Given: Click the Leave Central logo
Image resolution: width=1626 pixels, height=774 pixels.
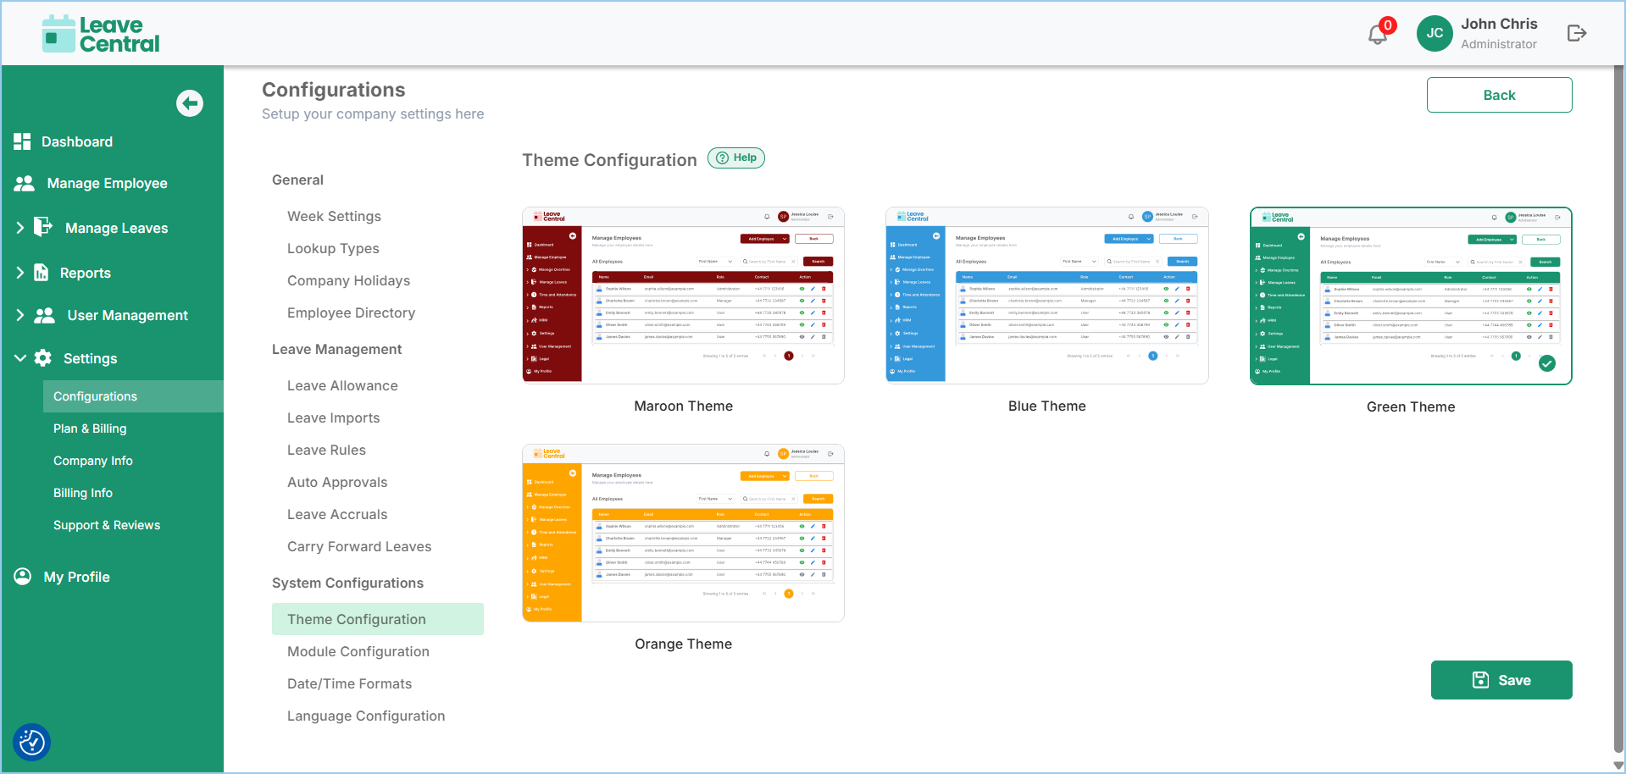Looking at the screenshot, I should pos(101,34).
